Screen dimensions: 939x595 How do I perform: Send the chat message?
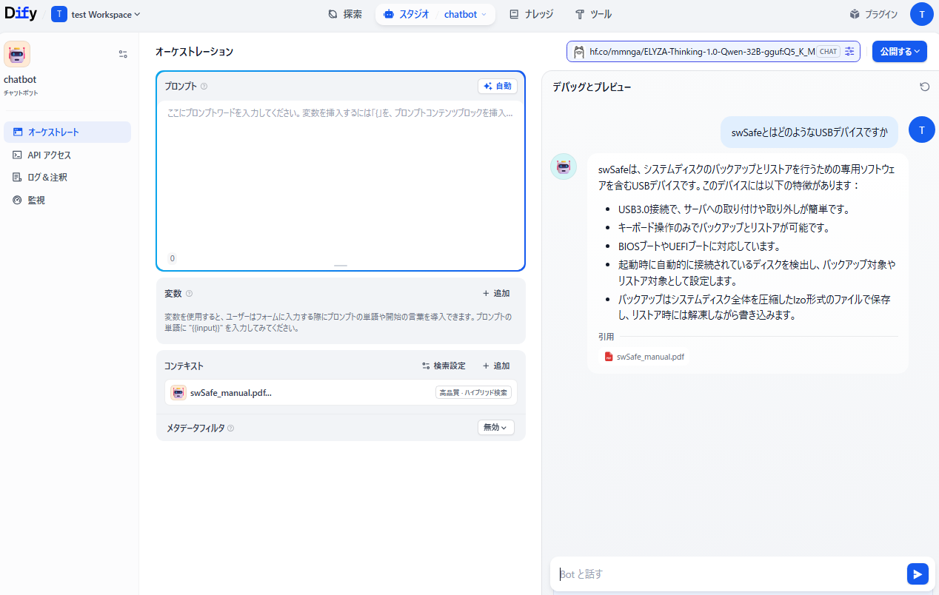coord(917,574)
